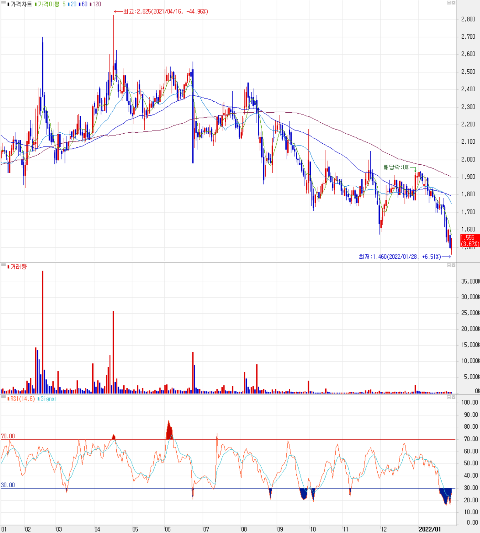This screenshot has height=533, width=480.
Task: Click the tallest February volume bar
Action: pyautogui.click(x=43, y=332)
